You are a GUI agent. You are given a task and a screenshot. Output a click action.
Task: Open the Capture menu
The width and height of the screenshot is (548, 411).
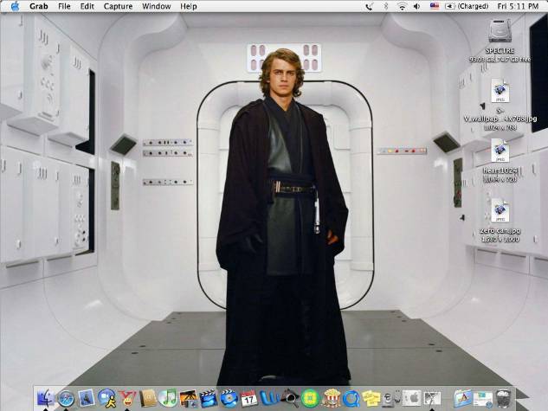118,6
